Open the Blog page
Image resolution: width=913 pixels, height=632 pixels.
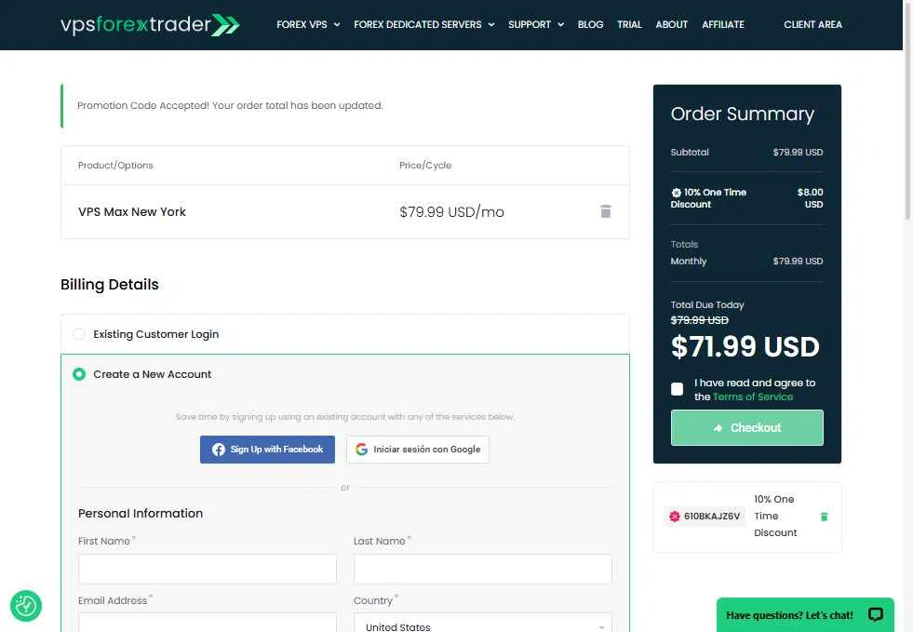[590, 24]
